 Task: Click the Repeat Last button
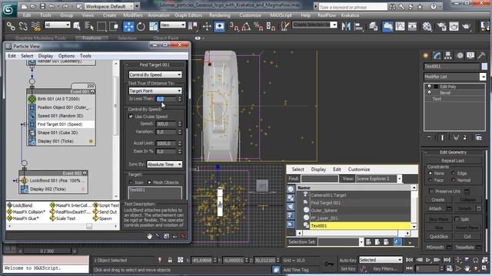coord(453,160)
